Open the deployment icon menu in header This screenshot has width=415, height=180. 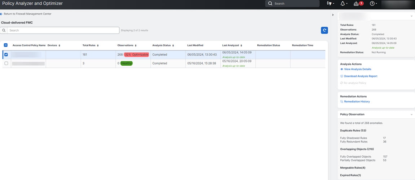point(330,4)
